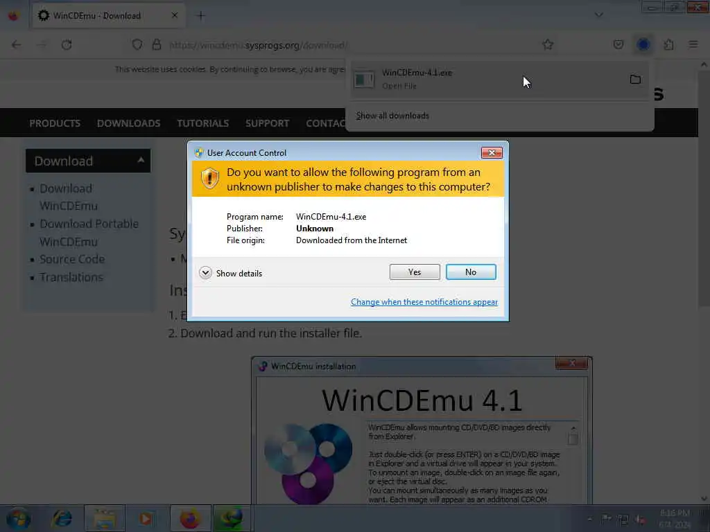Open DOWNLOADS menu on website
Viewport: 710px width, 532px height.
[128, 123]
